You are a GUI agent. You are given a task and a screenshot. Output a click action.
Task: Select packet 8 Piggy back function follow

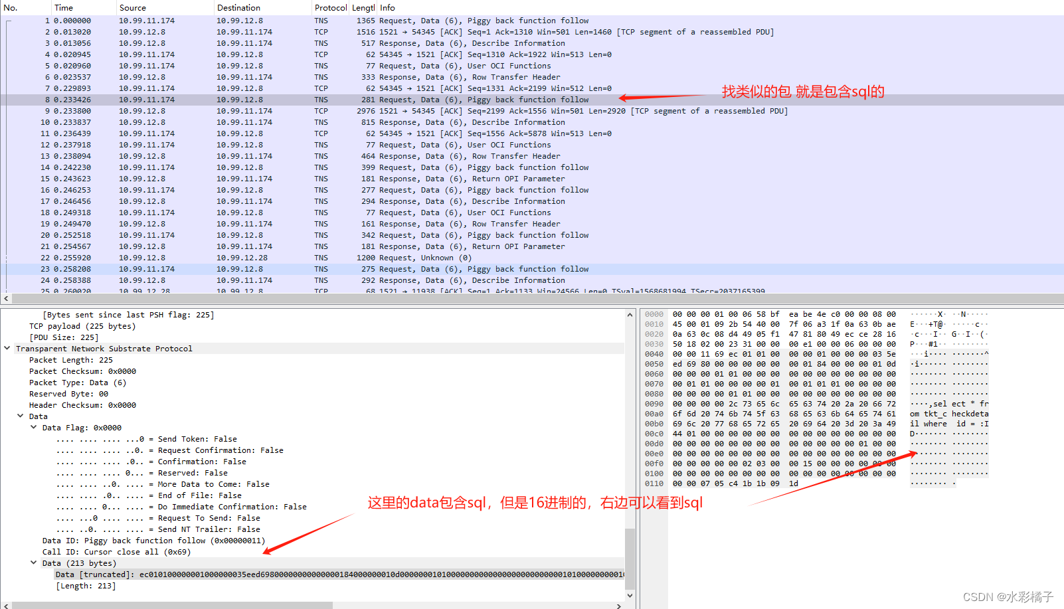pyautogui.click(x=532, y=100)
